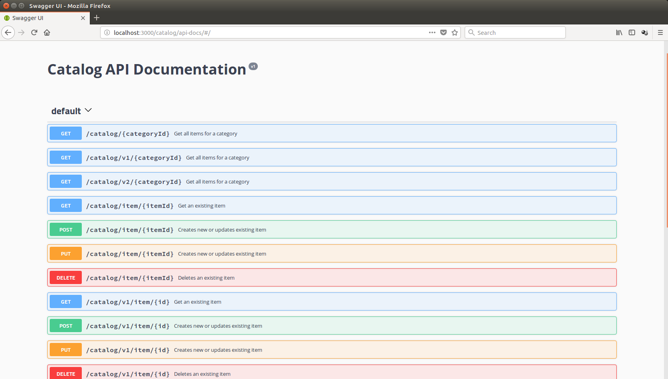Image resolution: width=668 pixels, height=379 pixels.
Task: Reload the current page
Action: tap(34, 32)
